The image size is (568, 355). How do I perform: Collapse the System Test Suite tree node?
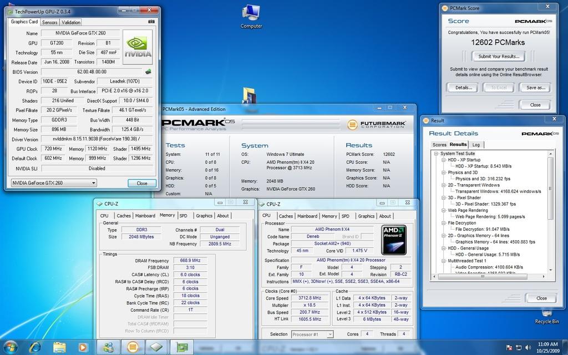pyautogui.click(x=436, y=154)
